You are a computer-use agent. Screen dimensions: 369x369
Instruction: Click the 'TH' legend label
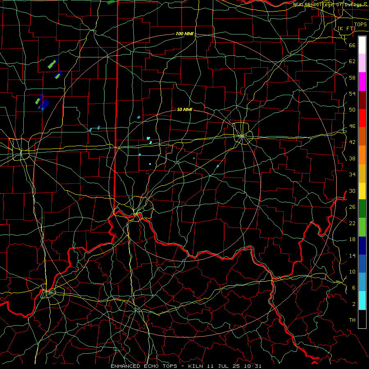pos(352,320)
